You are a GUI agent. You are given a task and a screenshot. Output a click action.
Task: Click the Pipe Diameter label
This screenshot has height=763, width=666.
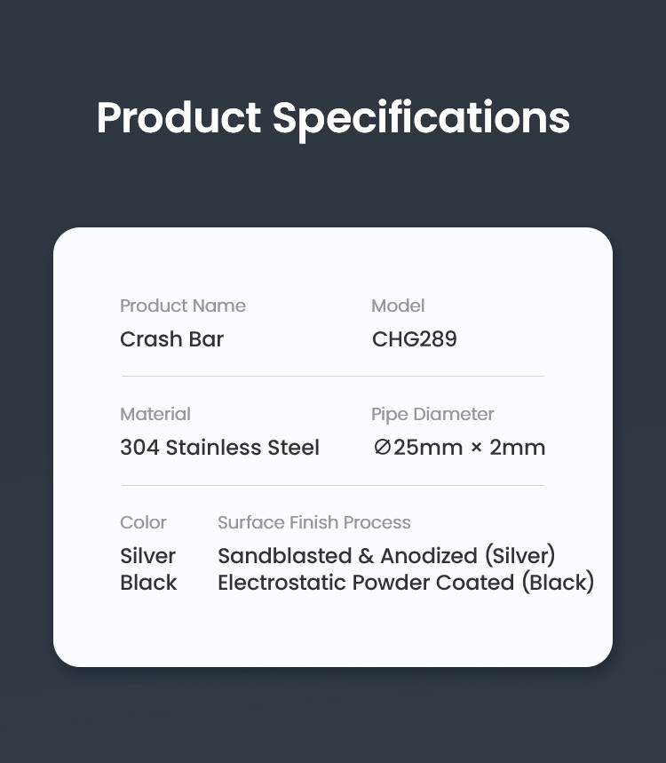[432, 414]
